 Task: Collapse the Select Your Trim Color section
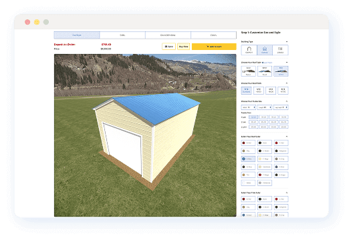(287, 193)
